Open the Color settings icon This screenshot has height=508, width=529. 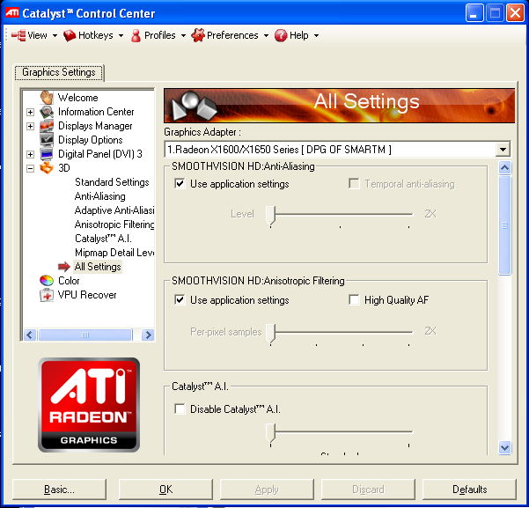click(47, 281)
